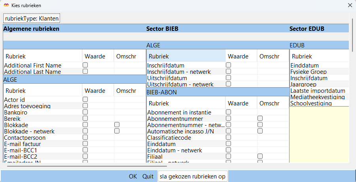Toggle Waarde checkbox for Inschrijfdatum in ALGE
Screen dimensions: 356x182
pyautogui.click(x=228, y=65)
